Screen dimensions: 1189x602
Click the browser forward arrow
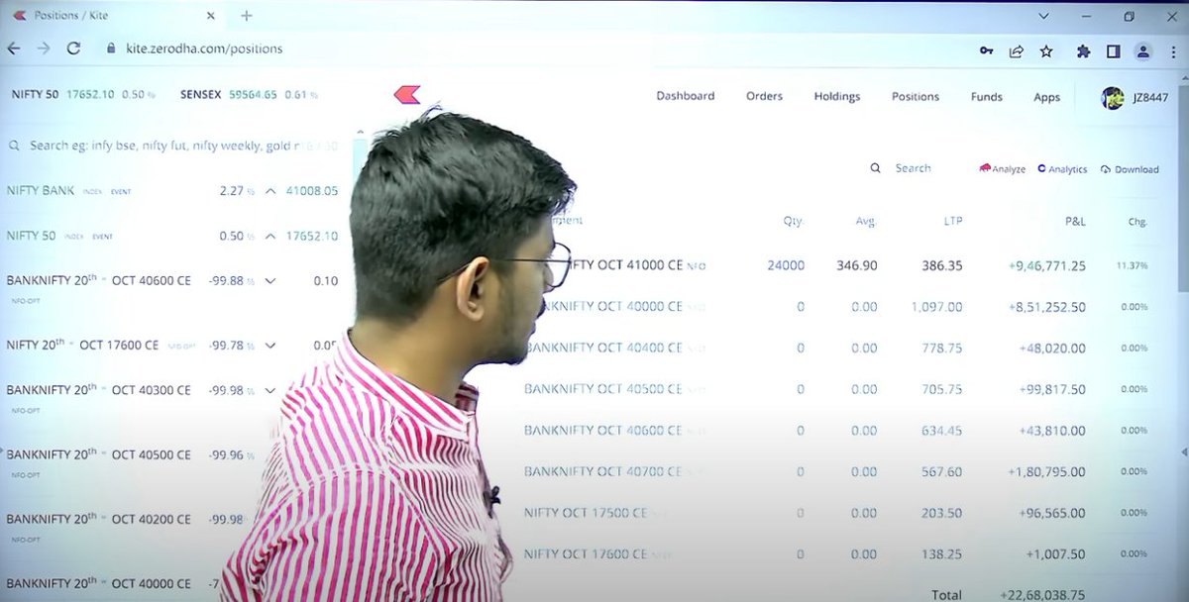click(43, 49)
